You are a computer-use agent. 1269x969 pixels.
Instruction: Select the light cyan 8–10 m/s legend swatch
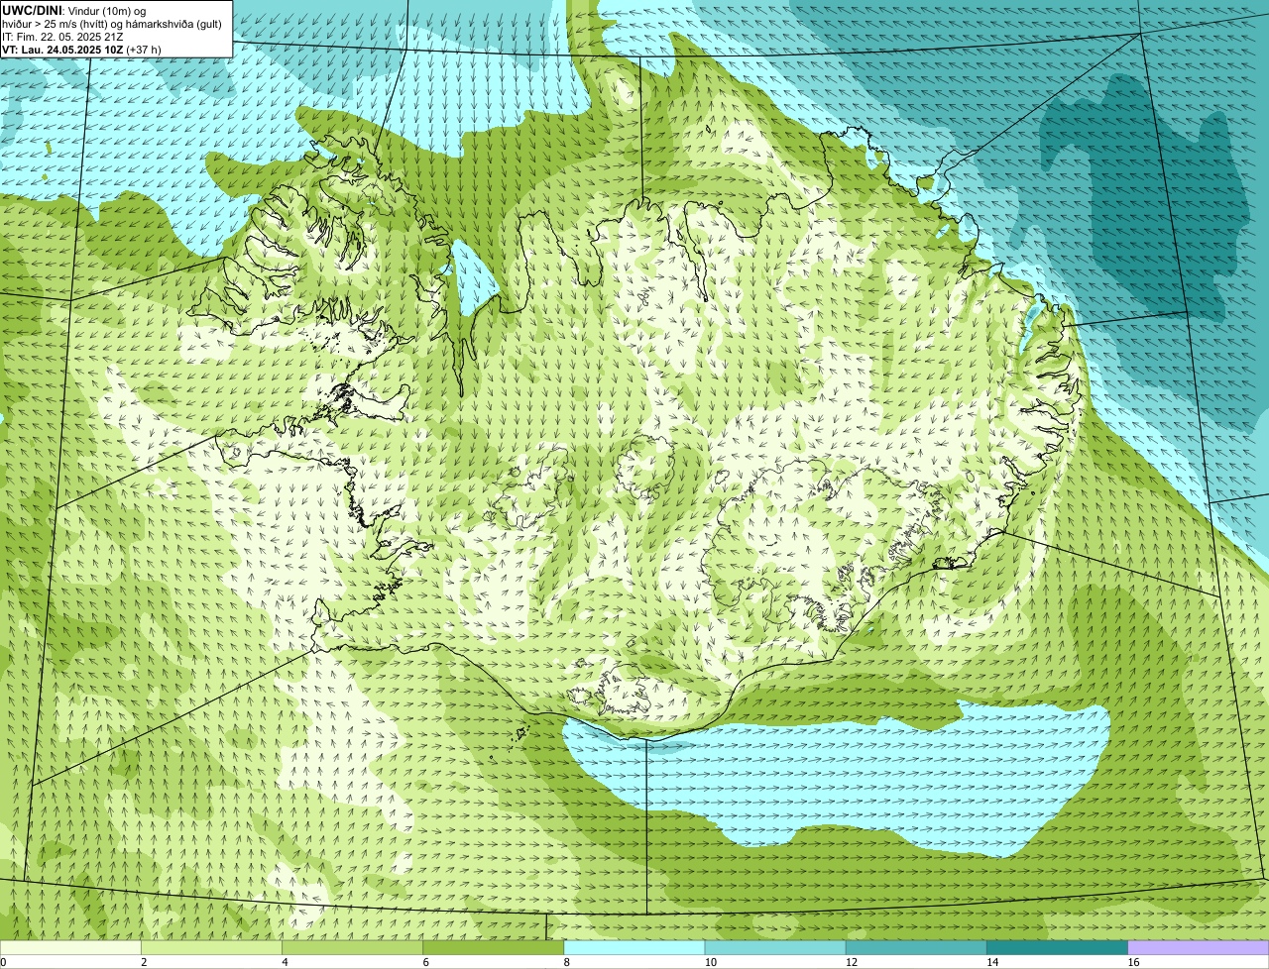click(634, 947)
